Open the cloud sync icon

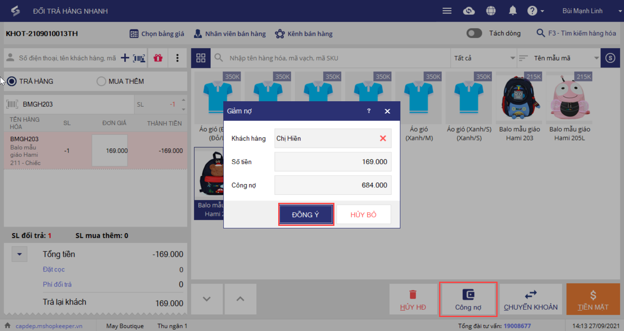point(469,11)
